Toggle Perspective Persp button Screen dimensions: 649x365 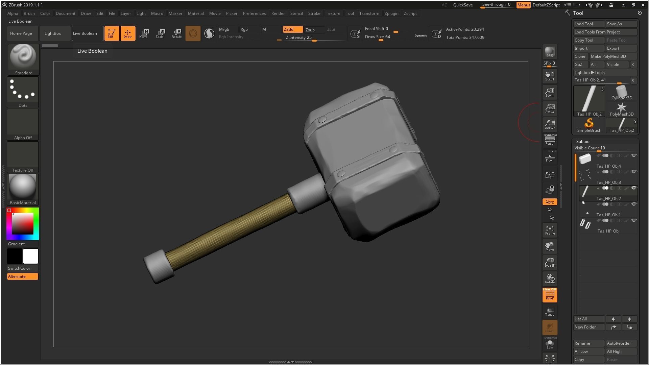coord(550,139)
